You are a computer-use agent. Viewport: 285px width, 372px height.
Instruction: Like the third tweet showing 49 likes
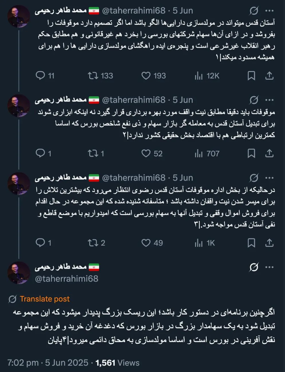coord(147,243)
